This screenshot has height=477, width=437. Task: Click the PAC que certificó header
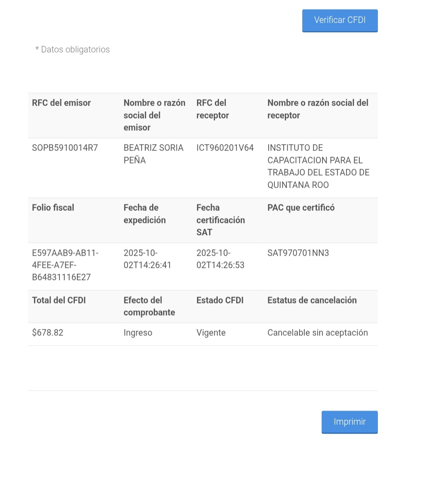coord(301,208)
